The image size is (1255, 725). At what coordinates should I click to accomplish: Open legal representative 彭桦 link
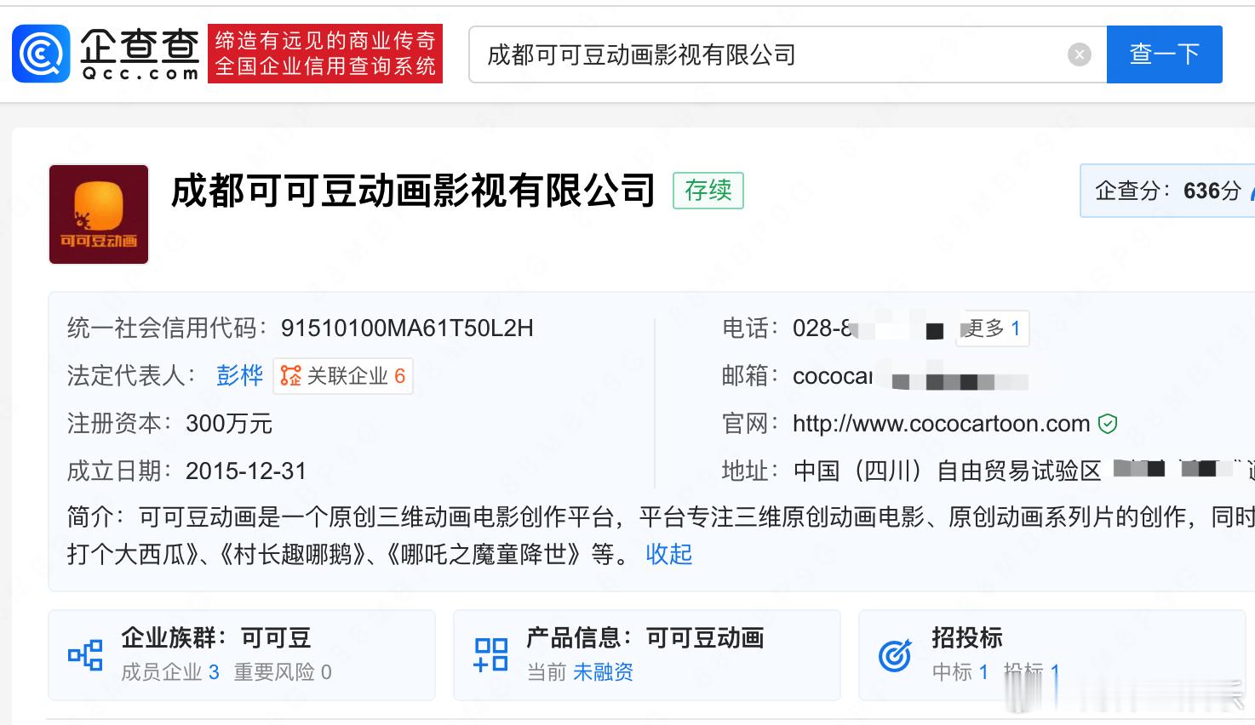239,376
